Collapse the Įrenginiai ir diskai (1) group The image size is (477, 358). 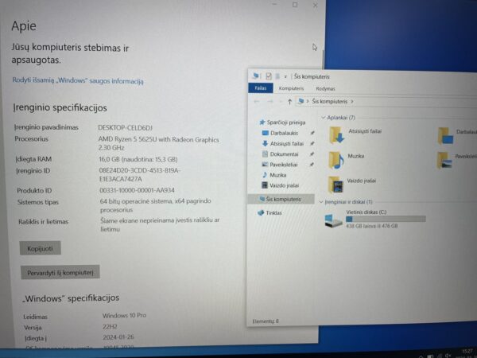coord(321,202)
